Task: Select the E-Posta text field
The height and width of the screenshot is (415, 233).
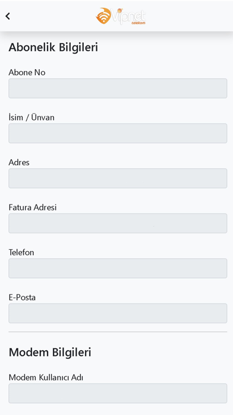Action: tap(118, 314)
